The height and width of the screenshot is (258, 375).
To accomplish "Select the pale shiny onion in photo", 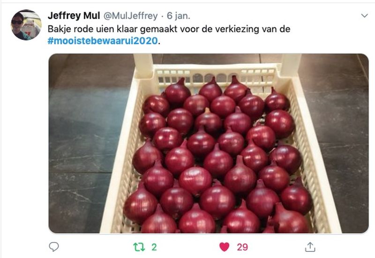I will point(195,180).
